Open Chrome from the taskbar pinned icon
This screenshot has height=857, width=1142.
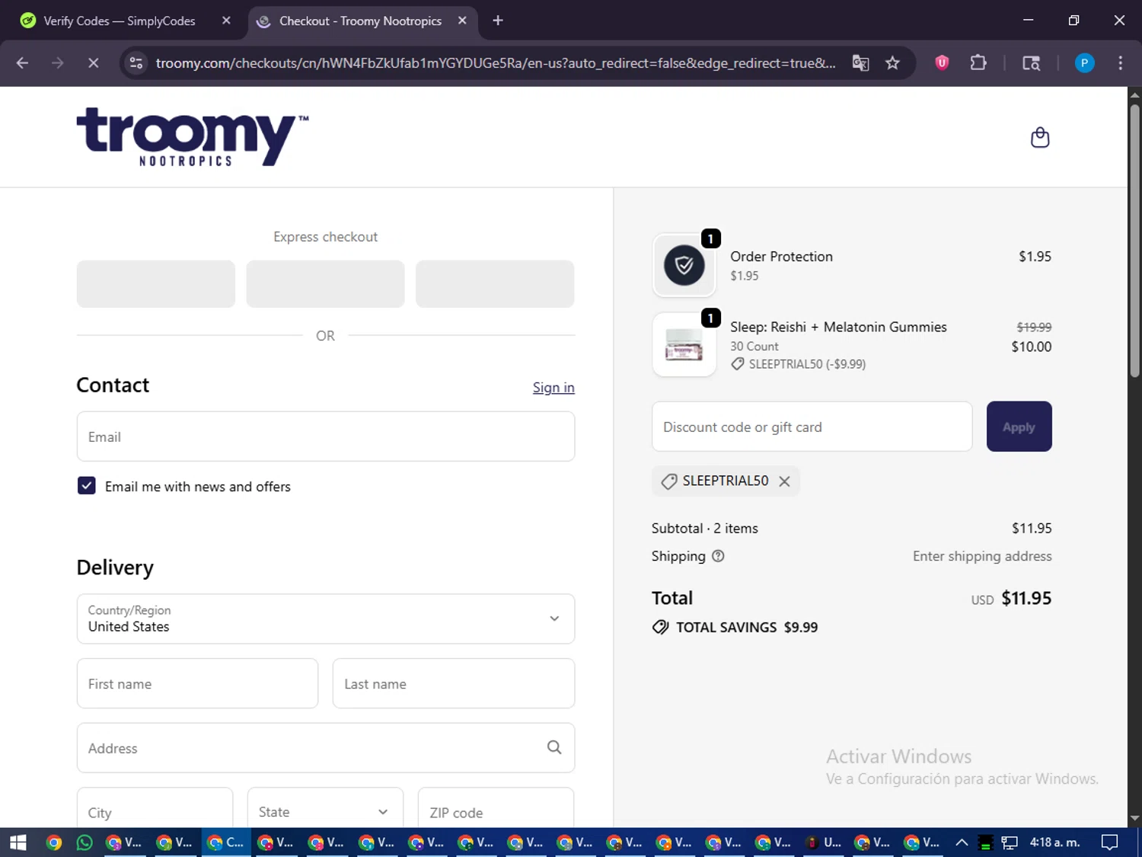[53, 843]
